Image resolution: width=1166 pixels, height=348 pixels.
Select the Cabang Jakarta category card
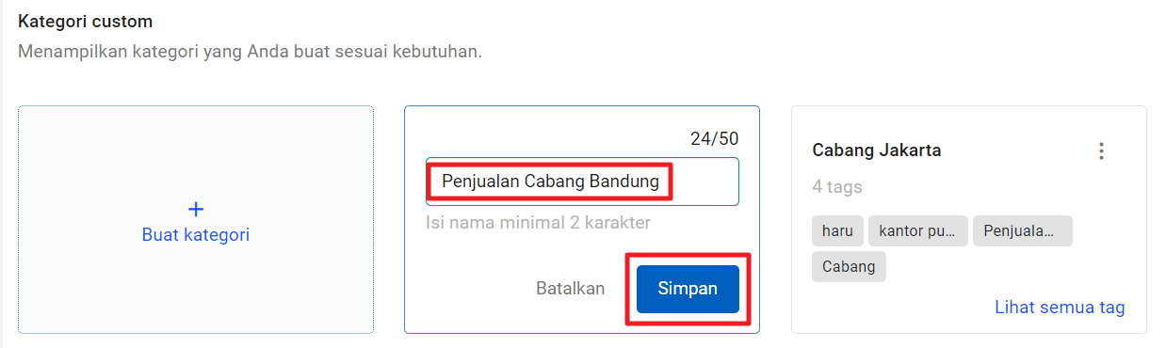click(x=969, y=219)
